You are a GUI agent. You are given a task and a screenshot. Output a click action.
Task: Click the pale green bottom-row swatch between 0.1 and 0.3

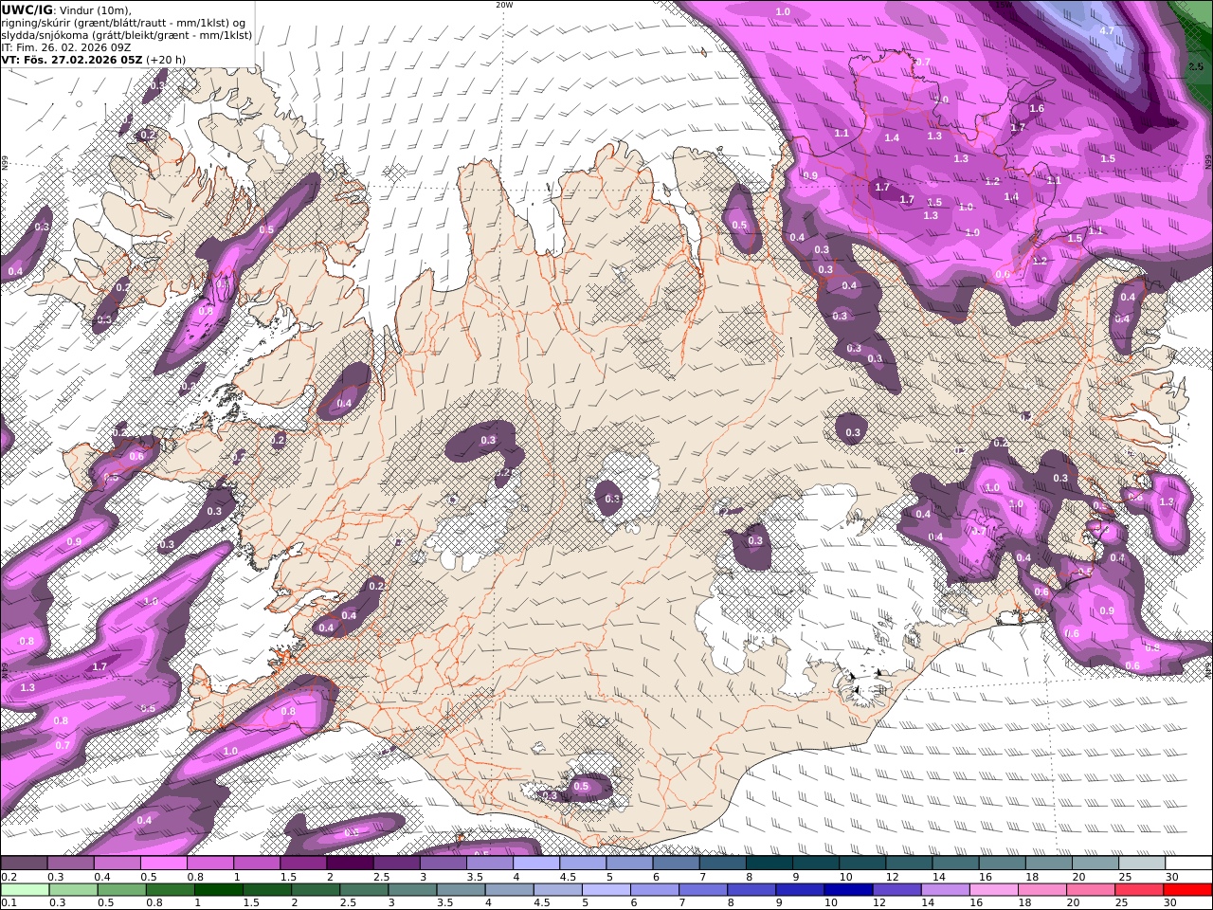coord(25,890)
